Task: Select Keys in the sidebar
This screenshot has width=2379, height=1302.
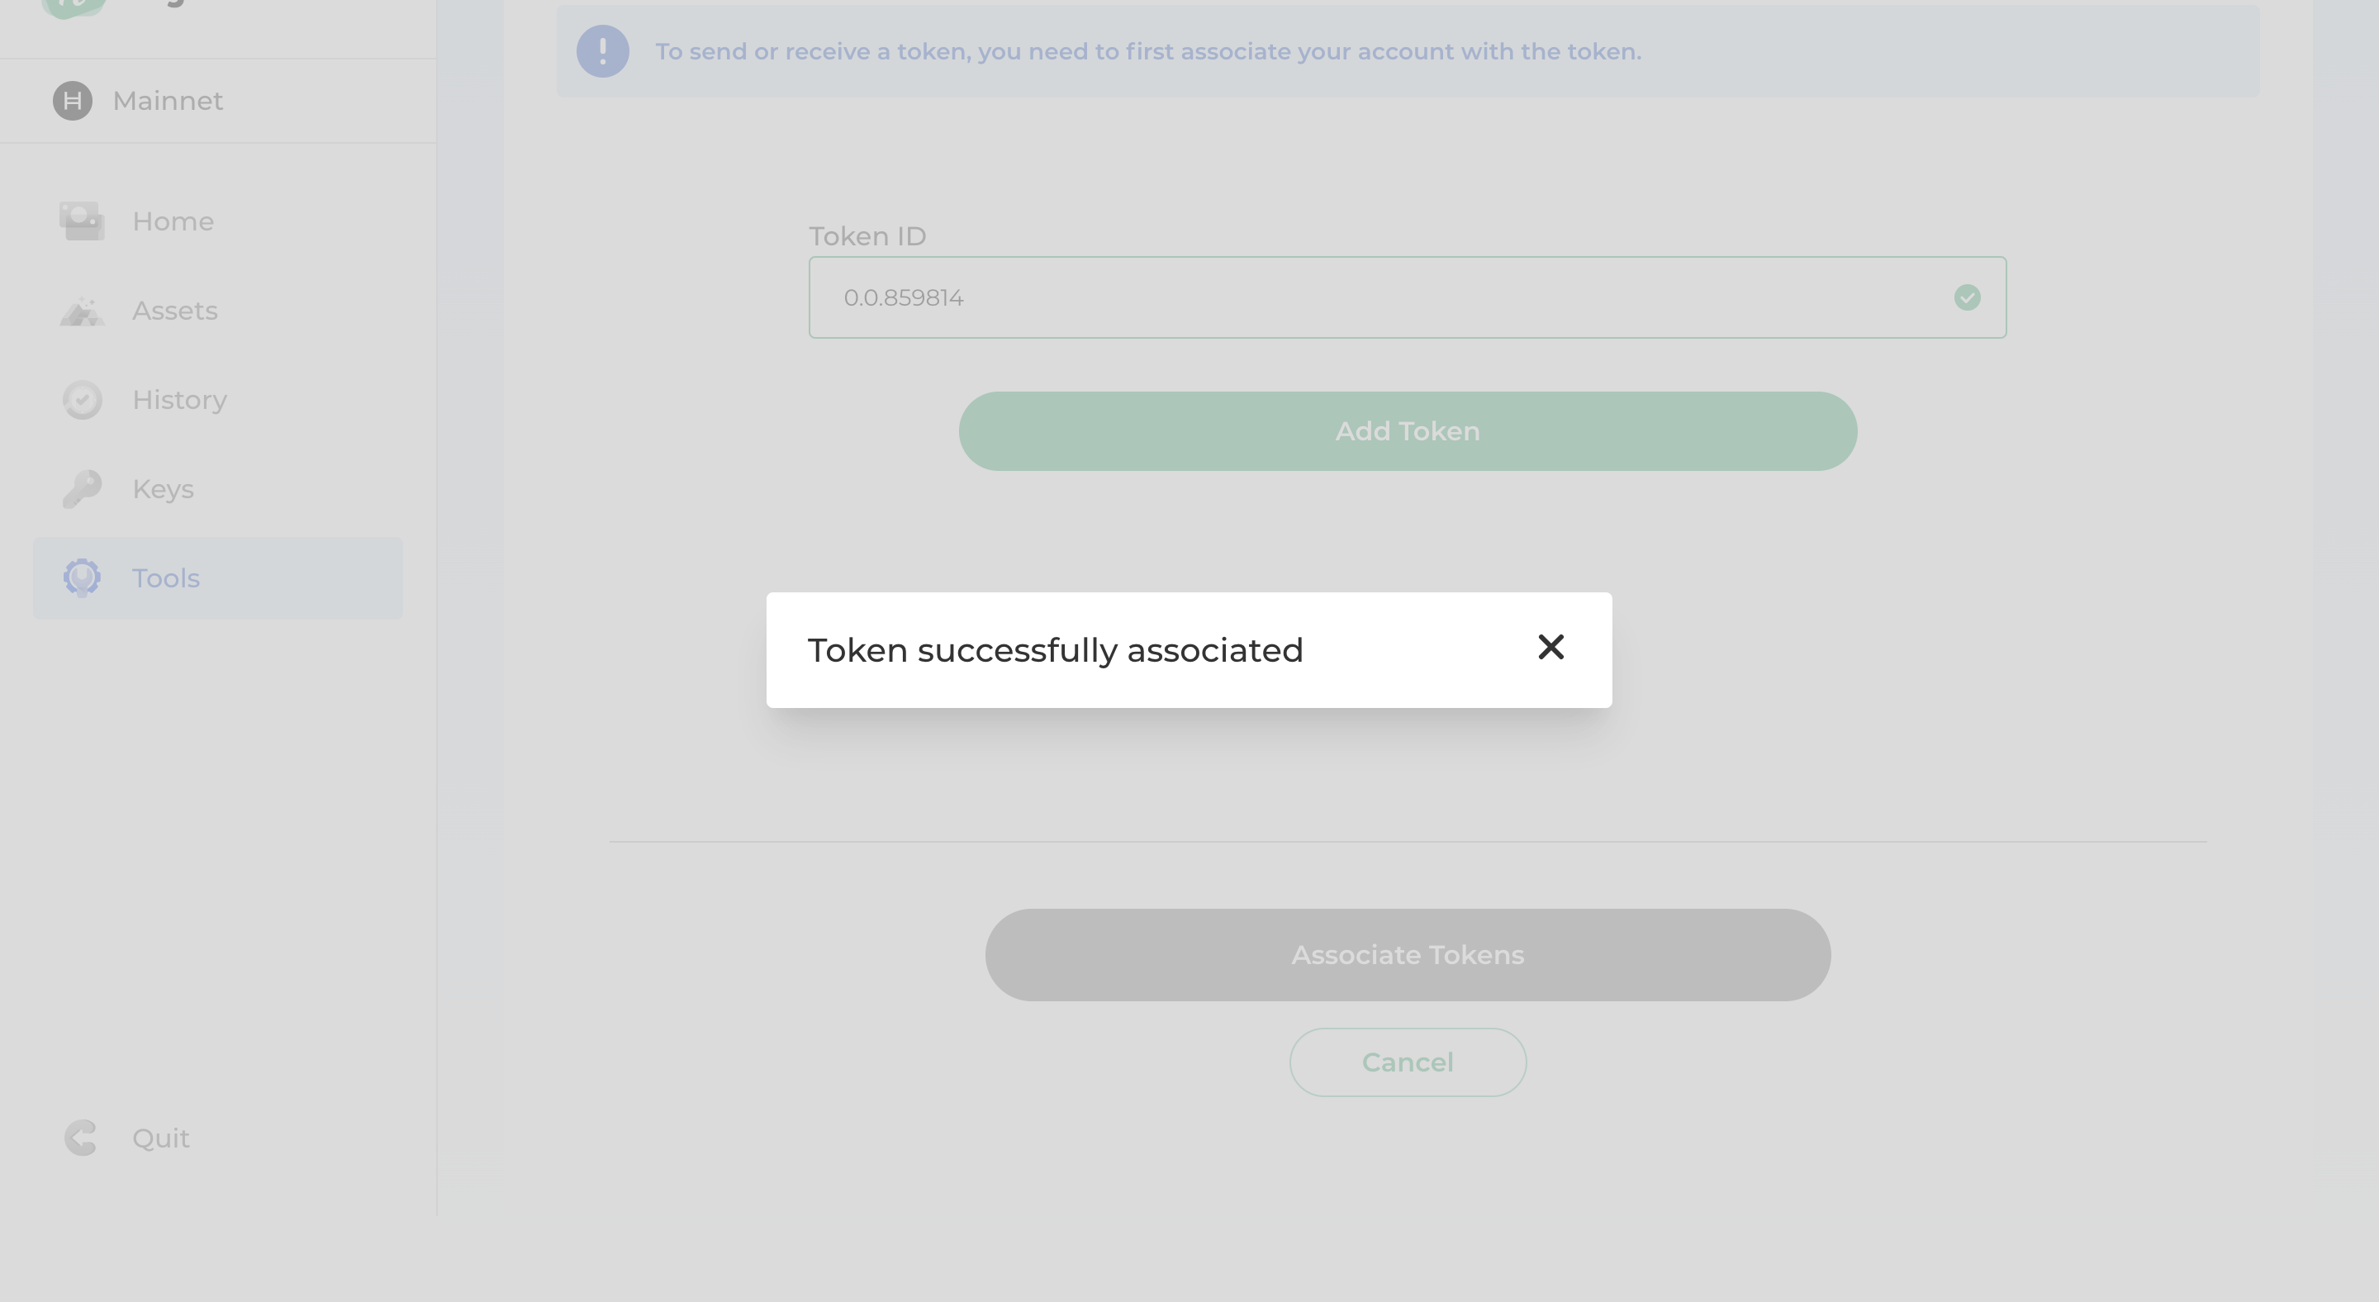Action: point(163,488)
